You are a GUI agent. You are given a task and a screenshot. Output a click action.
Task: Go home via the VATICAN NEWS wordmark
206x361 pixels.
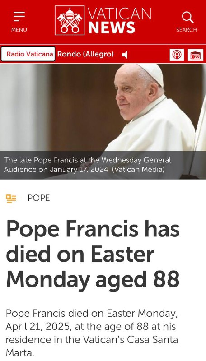click(x=119, y=20)
